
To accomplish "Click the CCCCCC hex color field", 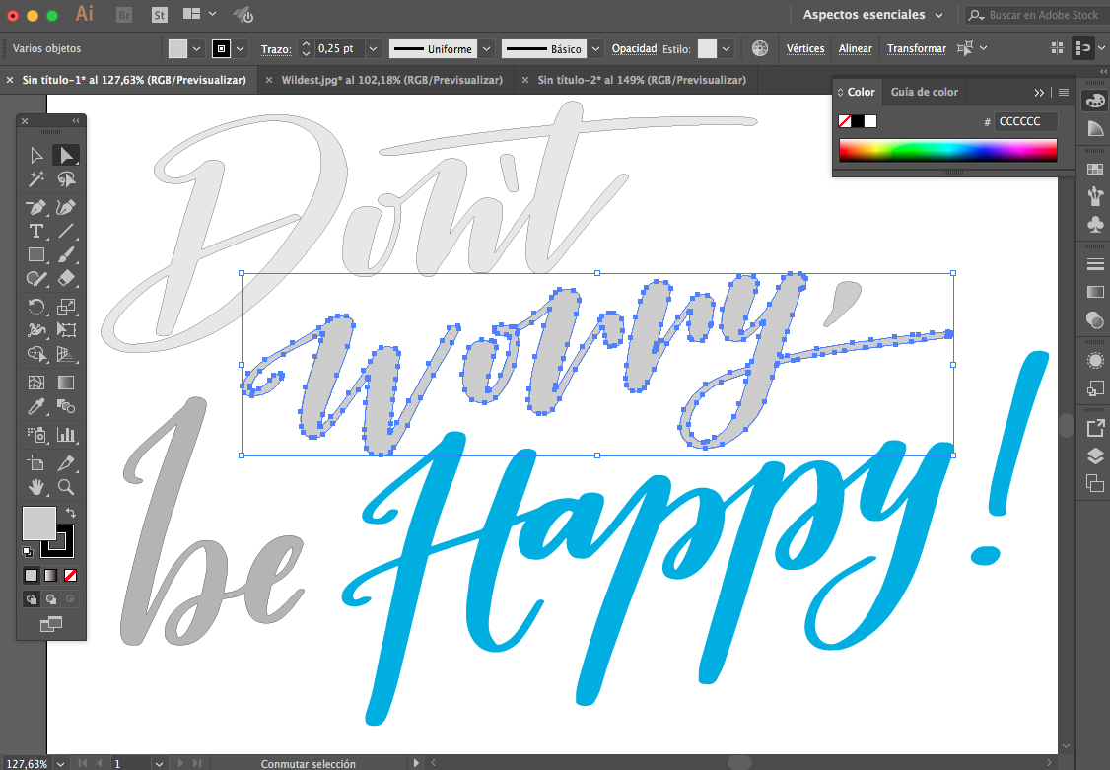I will click(1025, 121).
